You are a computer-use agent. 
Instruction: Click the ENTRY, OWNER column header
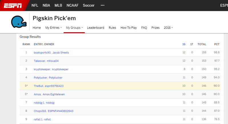(x=44, y=44)
